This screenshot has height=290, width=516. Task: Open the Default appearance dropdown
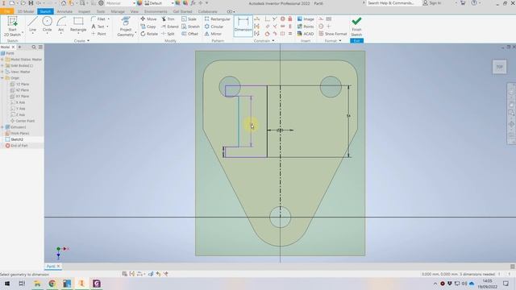159,3
